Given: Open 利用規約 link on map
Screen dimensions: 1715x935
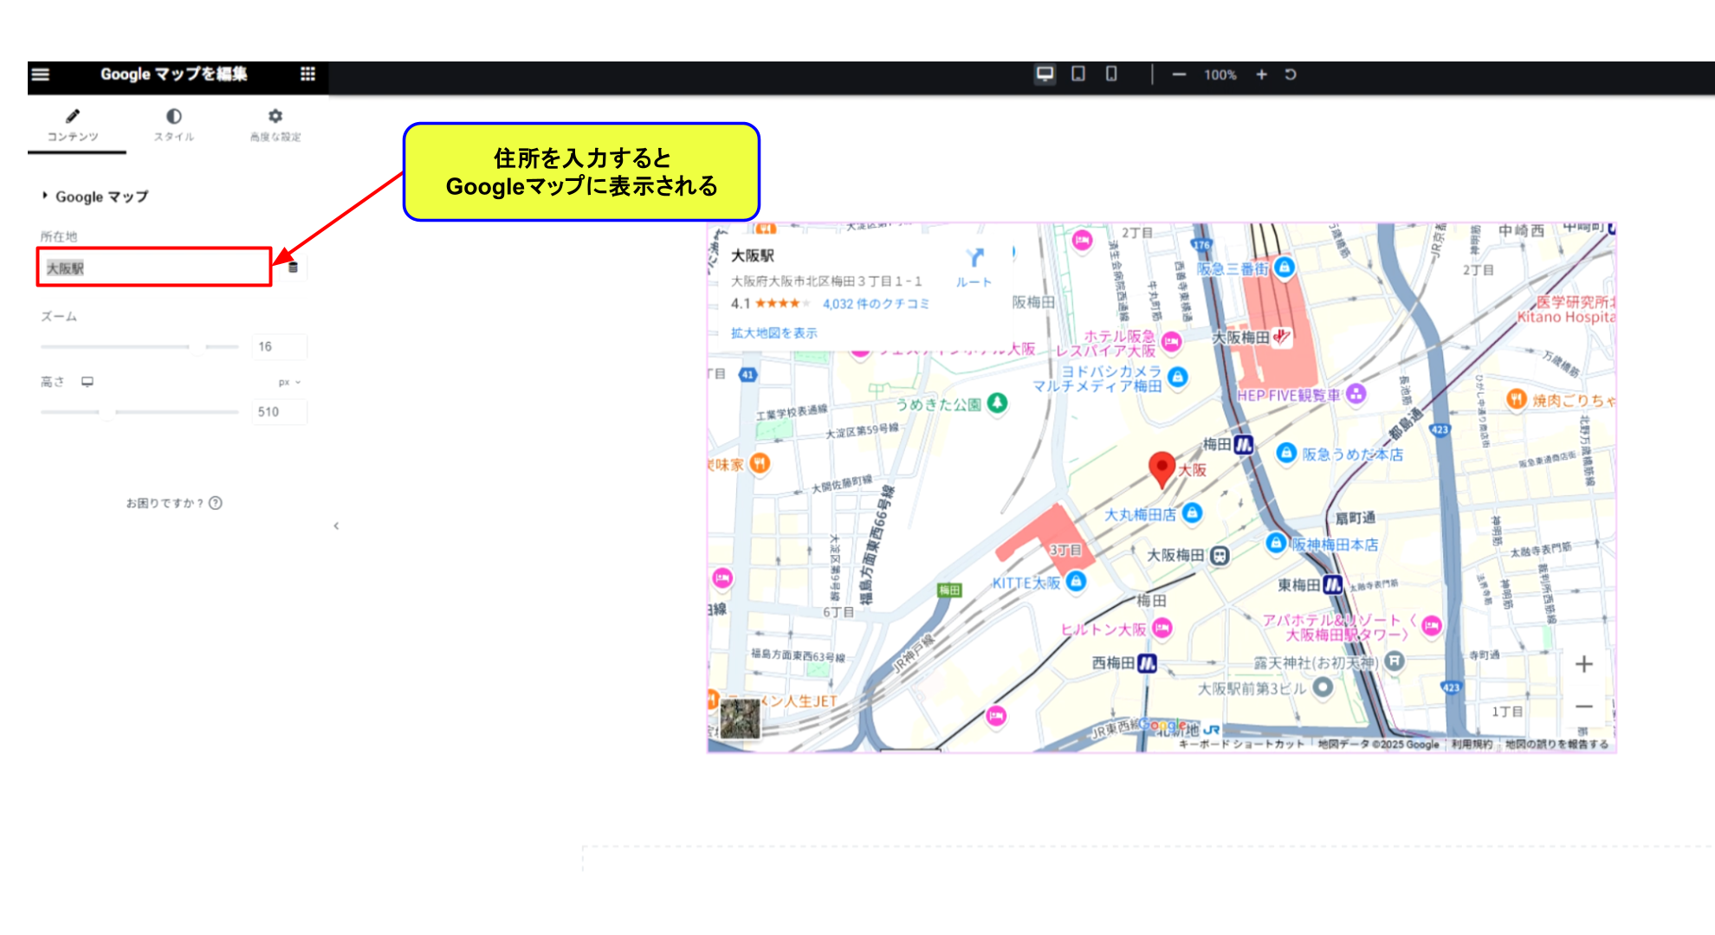Looking at the screenshot, I should 1472,745.
